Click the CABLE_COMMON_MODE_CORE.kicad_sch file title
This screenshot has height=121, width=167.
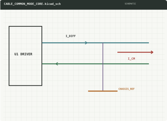click(32, 4)
